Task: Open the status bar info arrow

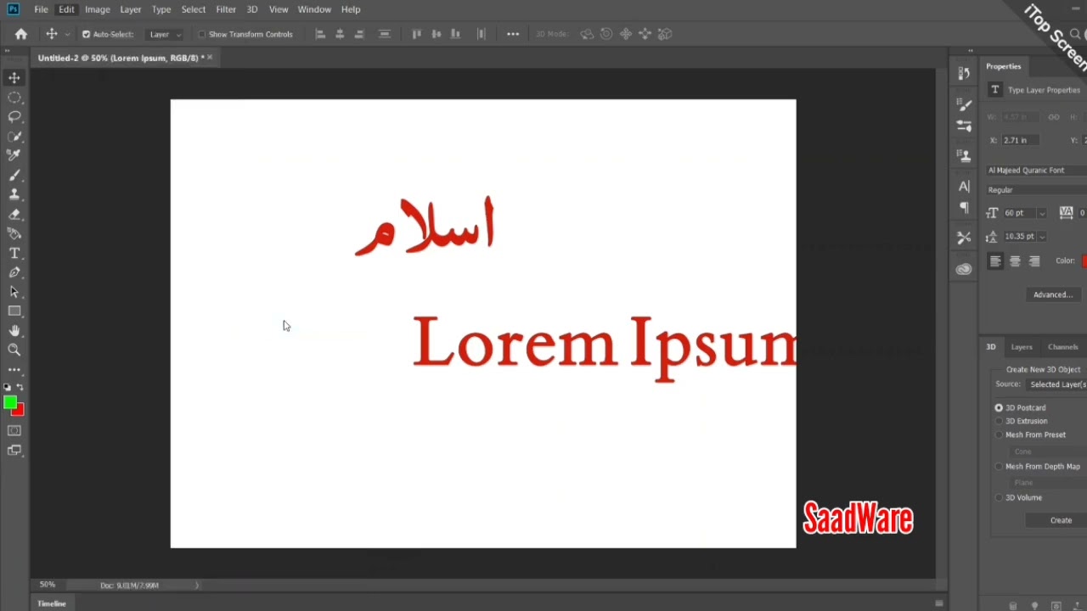Action: pyautogui.click(x=197, y=586)
